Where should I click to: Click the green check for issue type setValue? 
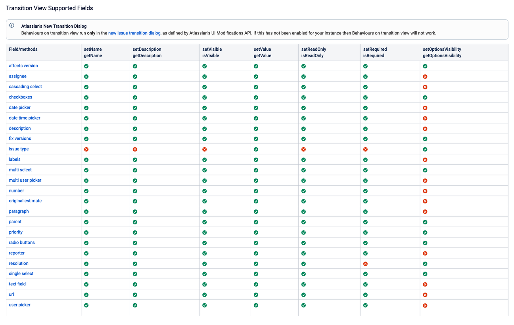256,149
